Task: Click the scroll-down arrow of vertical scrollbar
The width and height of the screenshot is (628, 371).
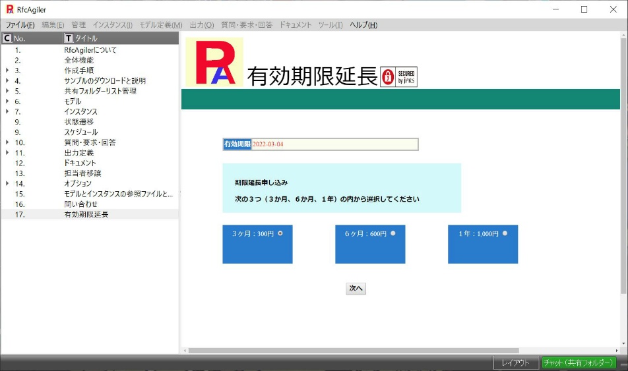Action: pyautogui.click(x=623, y=343)
